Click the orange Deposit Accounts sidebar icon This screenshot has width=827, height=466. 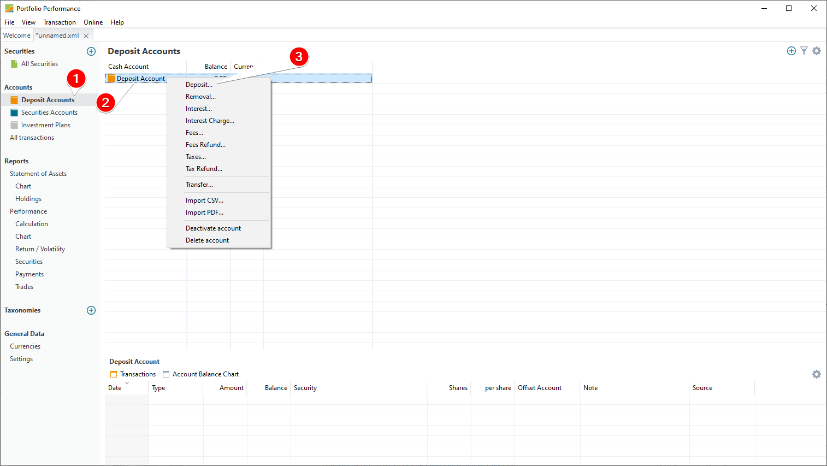14,100
